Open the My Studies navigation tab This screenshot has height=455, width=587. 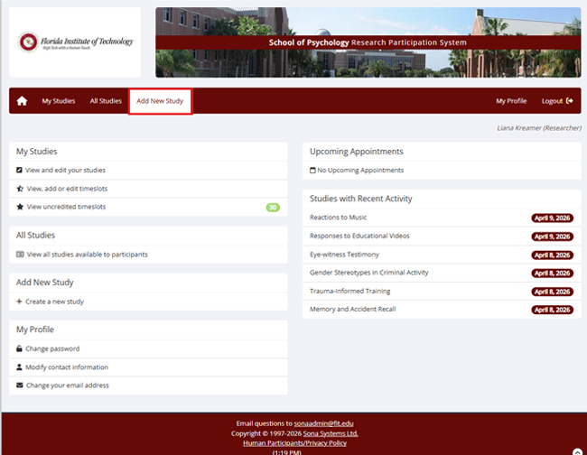(59, 101)
